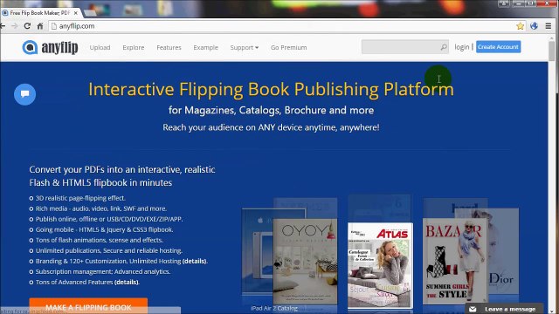This screenshot has width=559, height=314.
Task: Click 'Unlimited publications, Secure and reliable hosting.'
Action: 109,250
